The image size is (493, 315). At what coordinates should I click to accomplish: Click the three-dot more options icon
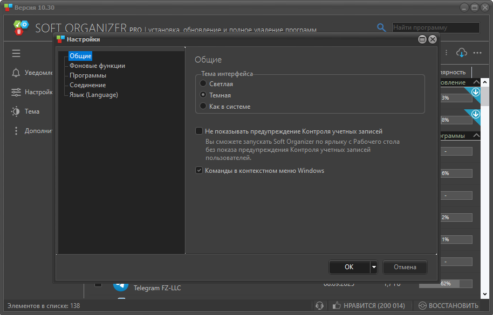[477, 53]
